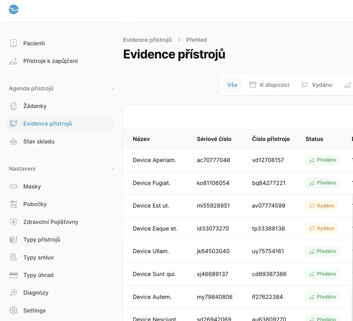Image resolution: width=353 pixels, height=321 pixels.
Task: Click the icon beside Vydáno tab
Action: click(304, 85)
